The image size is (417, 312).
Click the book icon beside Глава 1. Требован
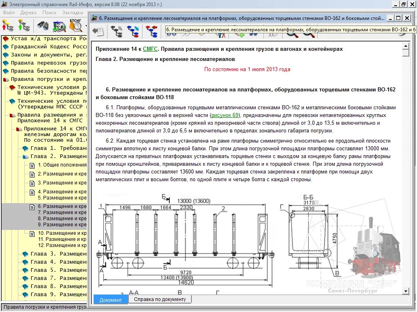click(26, 148)
